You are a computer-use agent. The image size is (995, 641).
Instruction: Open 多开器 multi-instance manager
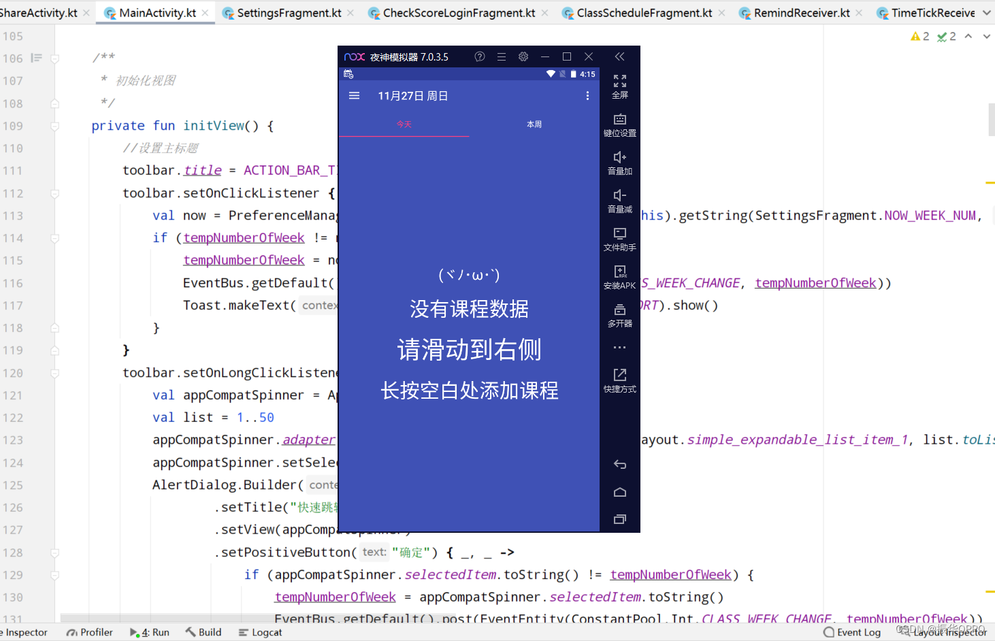[620, 316]
